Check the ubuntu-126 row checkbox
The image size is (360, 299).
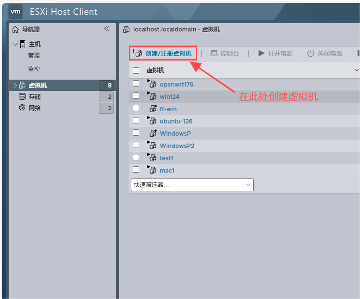(136, 120)
